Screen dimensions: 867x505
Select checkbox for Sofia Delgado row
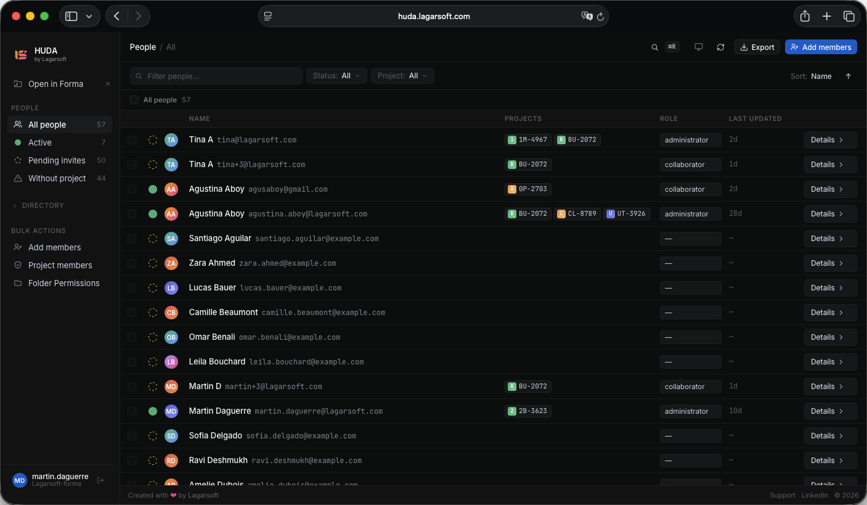pos(132,436)
